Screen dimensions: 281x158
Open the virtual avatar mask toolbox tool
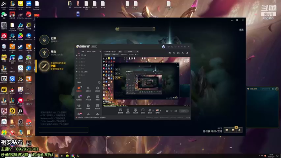[79, 106]
